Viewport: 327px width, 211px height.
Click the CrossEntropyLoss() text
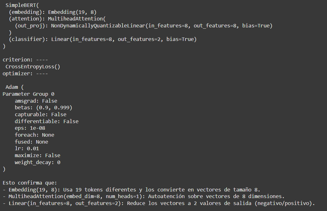coord(33,67)
